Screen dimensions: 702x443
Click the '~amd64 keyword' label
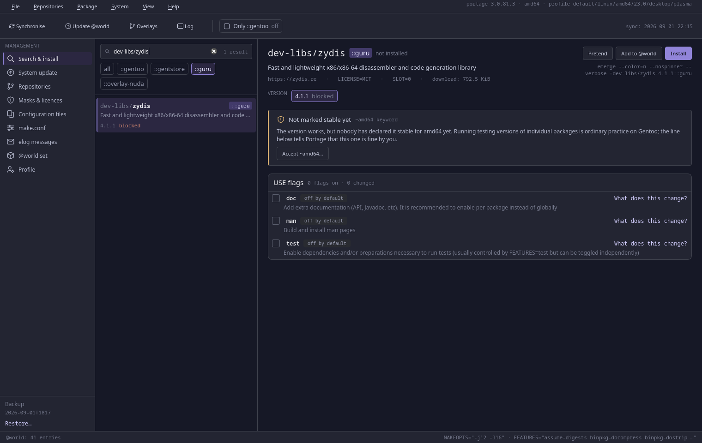pos(376,120)
